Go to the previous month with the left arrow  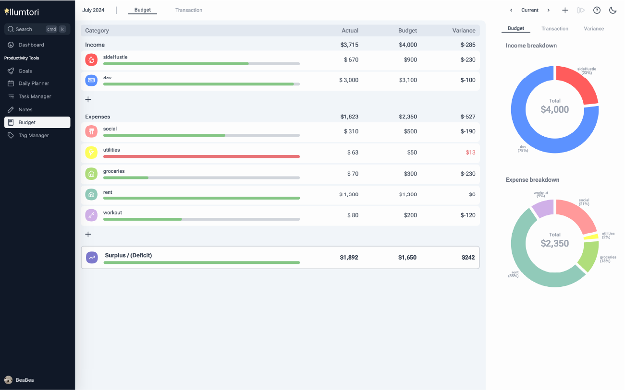click(511, 10)
